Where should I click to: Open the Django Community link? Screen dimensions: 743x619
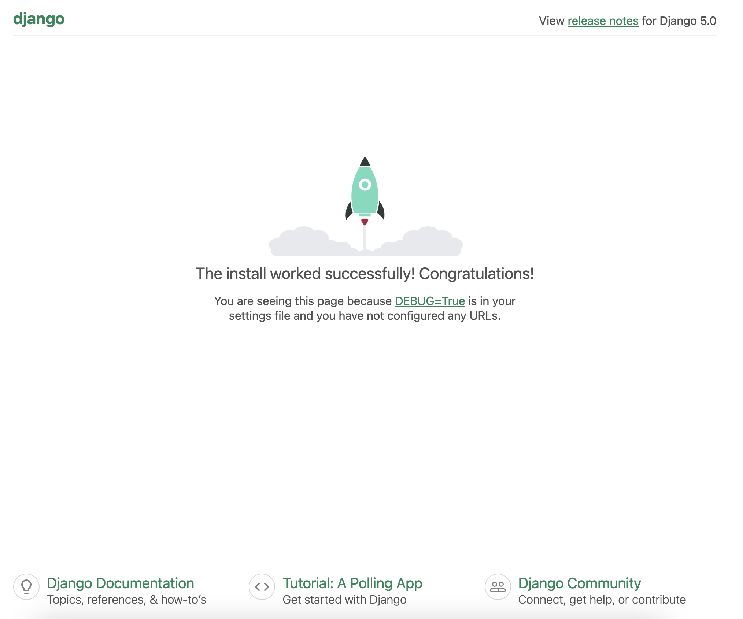[x=580, y=583]
